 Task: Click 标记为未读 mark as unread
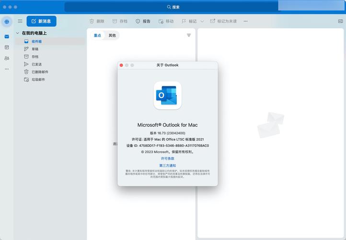click(223, 21)
